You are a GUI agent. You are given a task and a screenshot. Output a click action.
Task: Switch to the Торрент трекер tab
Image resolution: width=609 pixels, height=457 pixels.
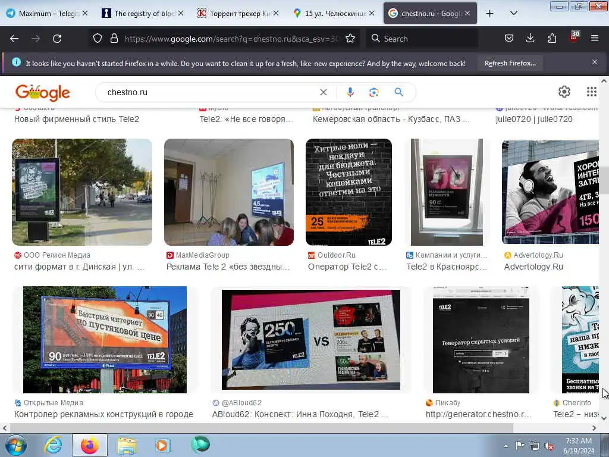pyautogui.click(x=237, y=13)
